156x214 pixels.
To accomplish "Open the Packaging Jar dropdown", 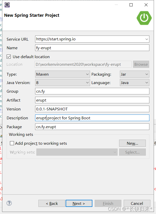I will pos(135,74).
